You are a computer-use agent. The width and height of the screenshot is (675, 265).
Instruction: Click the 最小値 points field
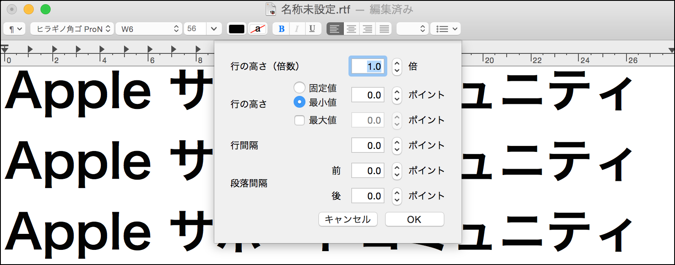point(368,95)
